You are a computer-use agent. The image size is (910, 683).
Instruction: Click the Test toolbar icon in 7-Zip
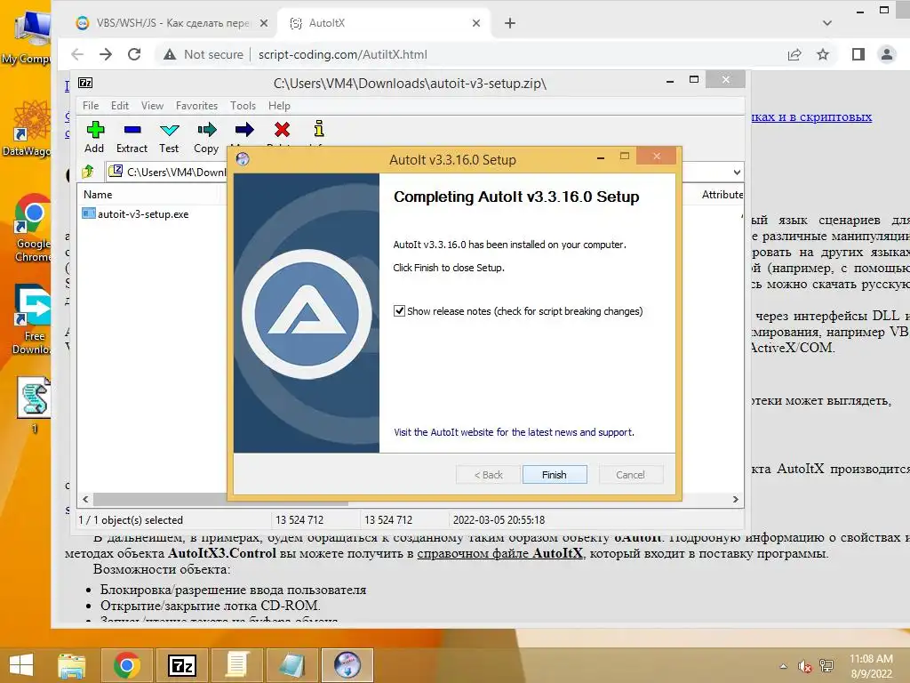[169, 136]
